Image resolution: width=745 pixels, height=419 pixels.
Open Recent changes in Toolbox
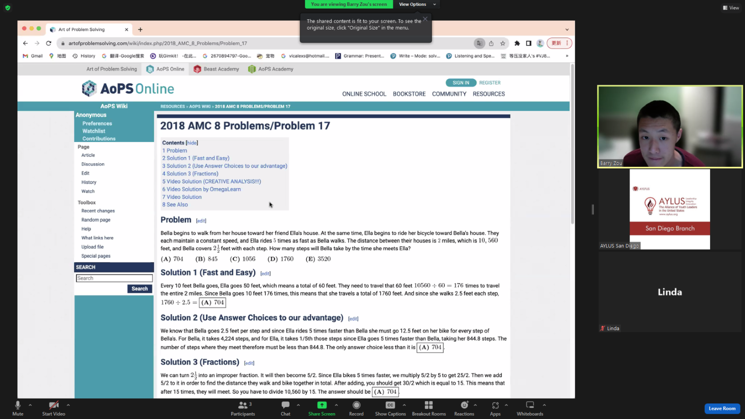tap(98, 211)
